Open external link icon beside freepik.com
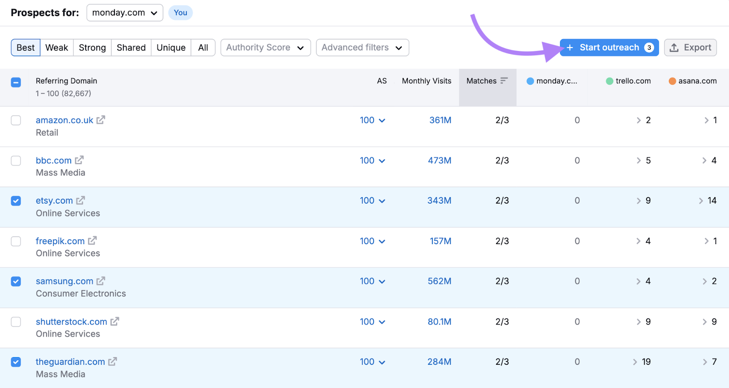The width and height of the screenshot is (729, 388). pos(92,240)
